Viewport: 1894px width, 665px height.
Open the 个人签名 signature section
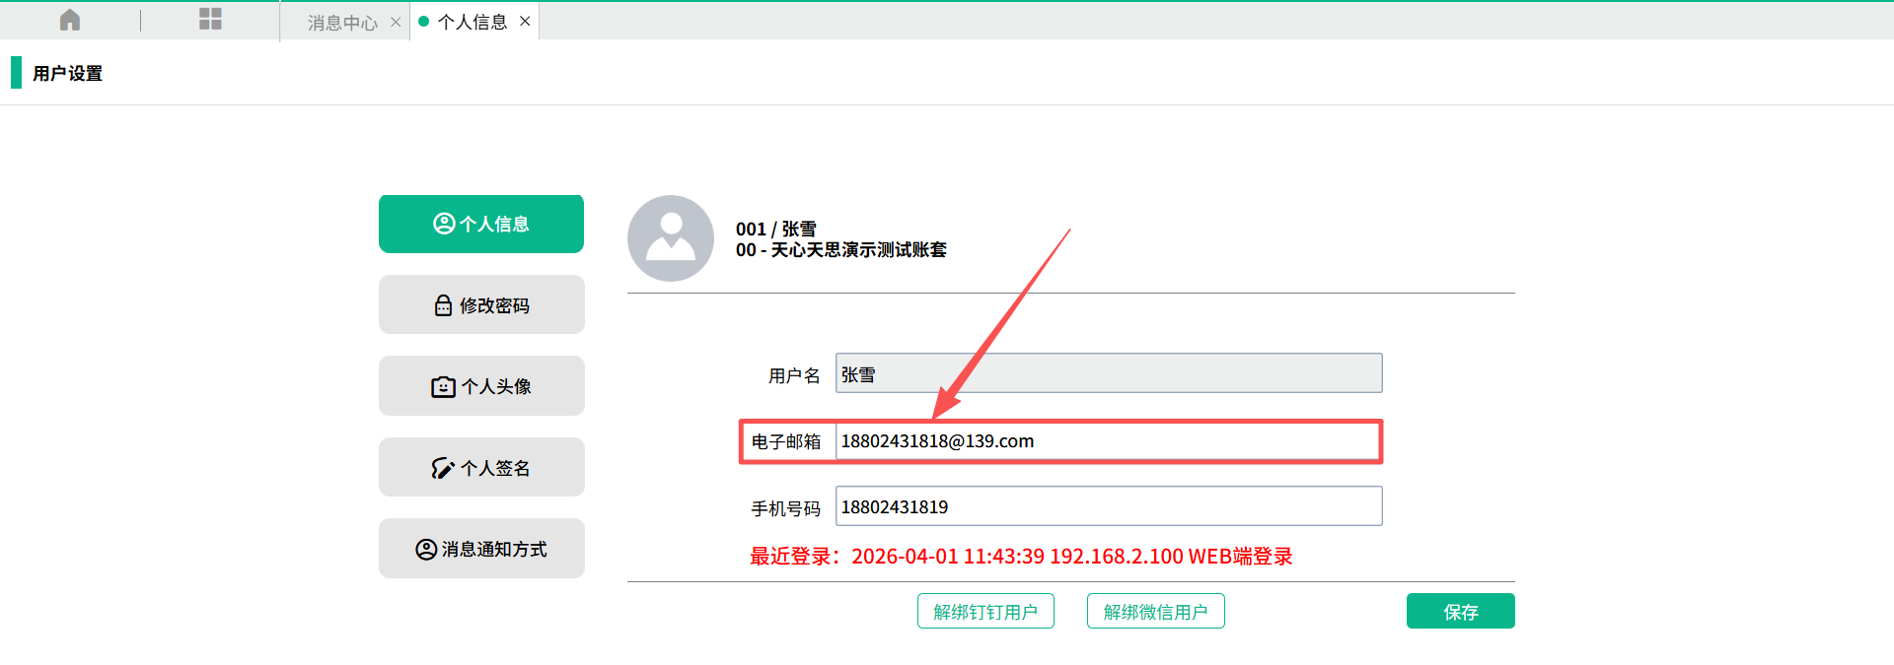(x=481, y=468)
